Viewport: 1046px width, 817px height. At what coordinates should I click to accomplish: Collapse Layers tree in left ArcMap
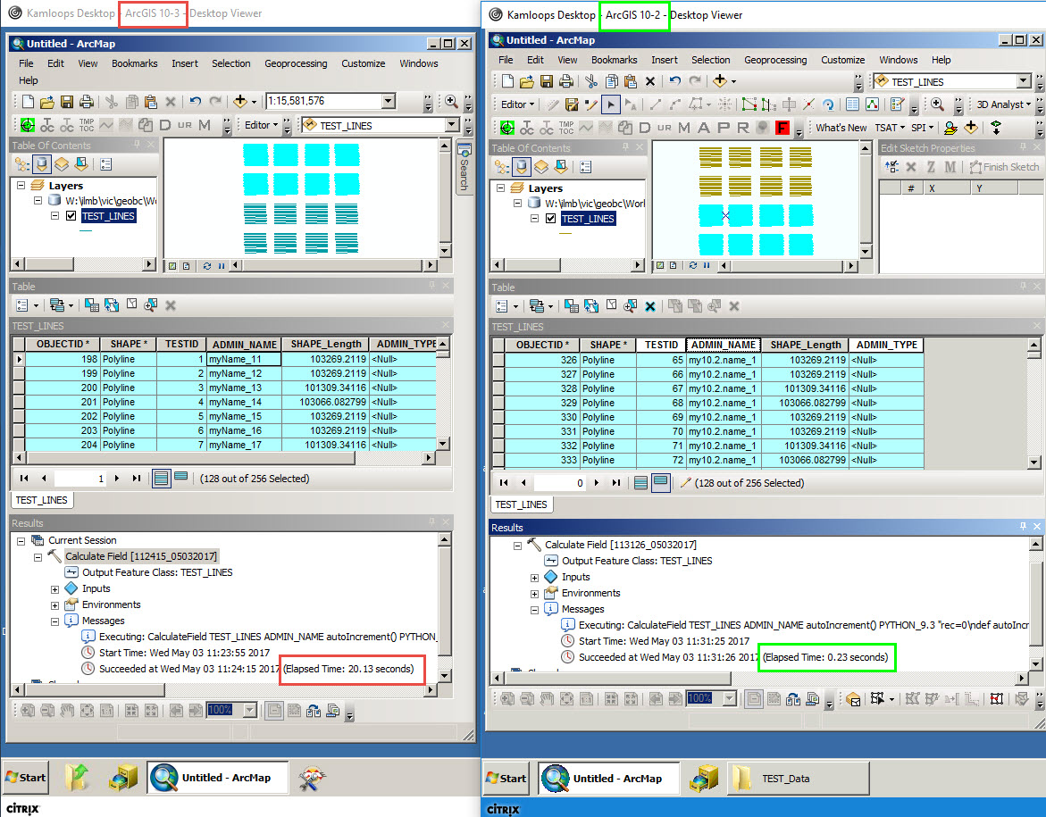point(21,186)
